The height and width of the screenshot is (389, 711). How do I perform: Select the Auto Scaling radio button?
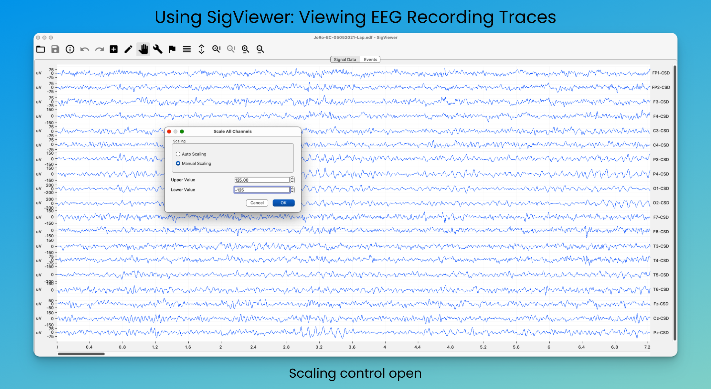pos(178,154)
